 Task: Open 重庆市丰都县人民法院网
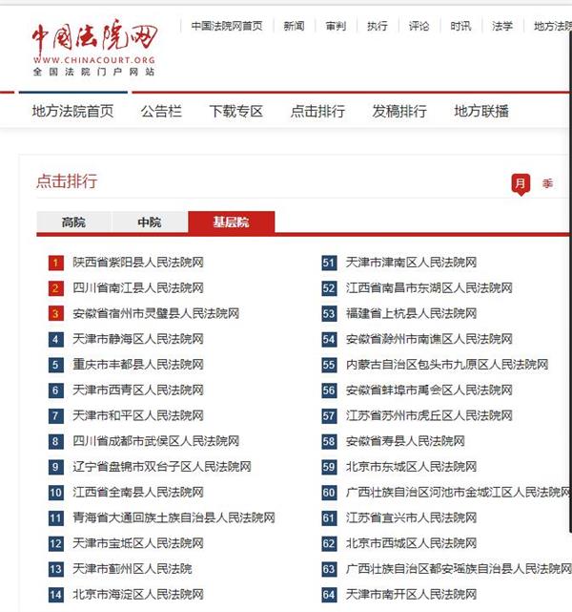click(x=138, y=365)
